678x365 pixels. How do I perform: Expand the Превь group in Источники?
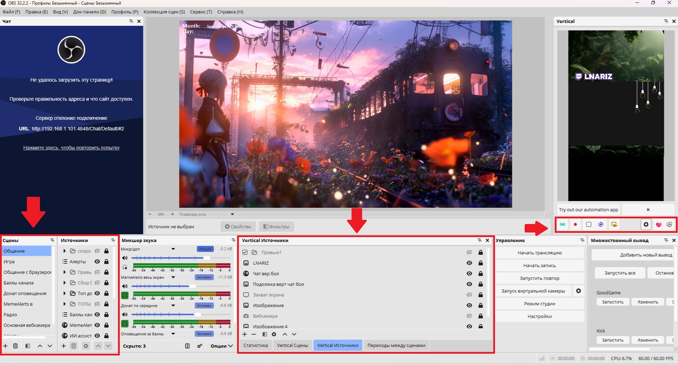pyautogui.click(x=64, y=272)
